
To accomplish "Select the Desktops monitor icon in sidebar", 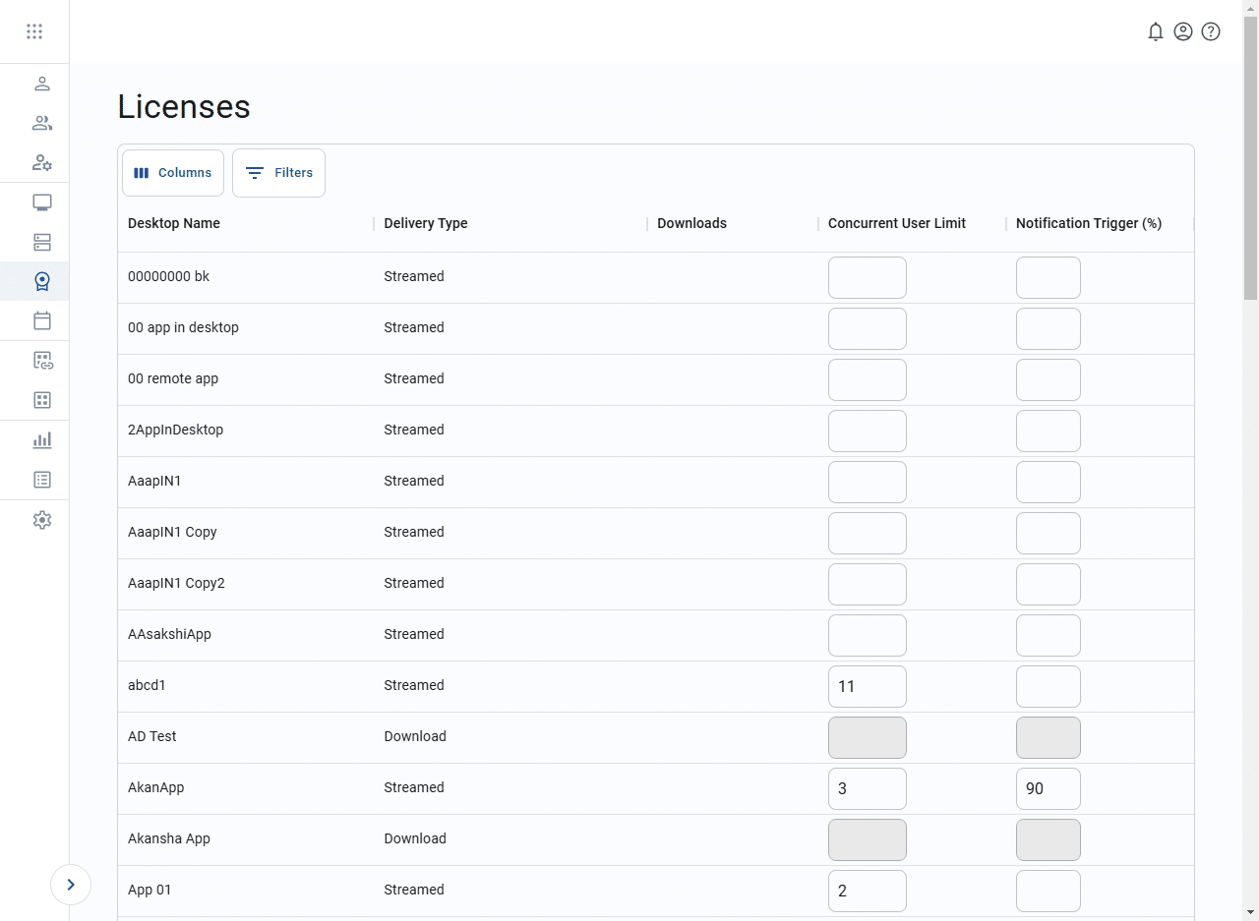I will pos(42,201).
